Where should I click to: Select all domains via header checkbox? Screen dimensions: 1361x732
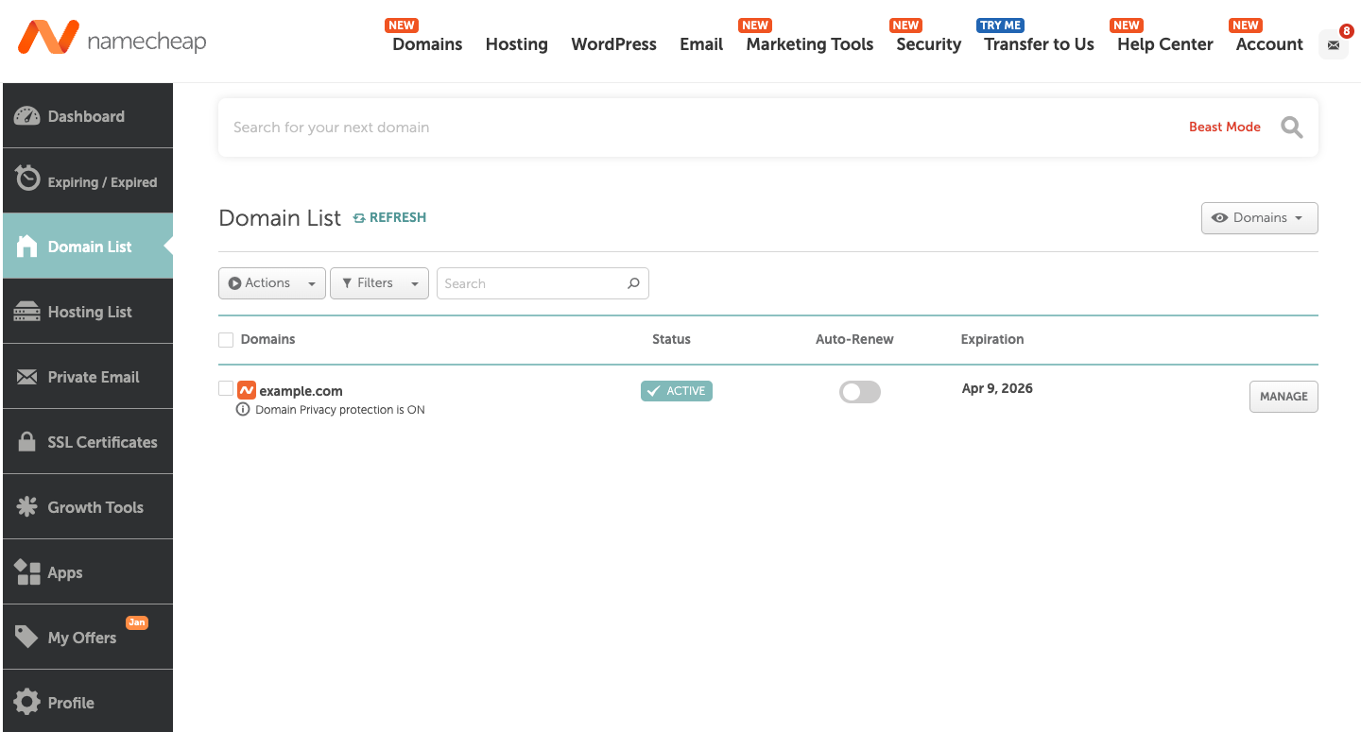coord(226,339)
